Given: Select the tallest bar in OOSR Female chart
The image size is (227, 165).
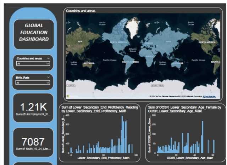Looking at the screenshot, I should [203, 137].
